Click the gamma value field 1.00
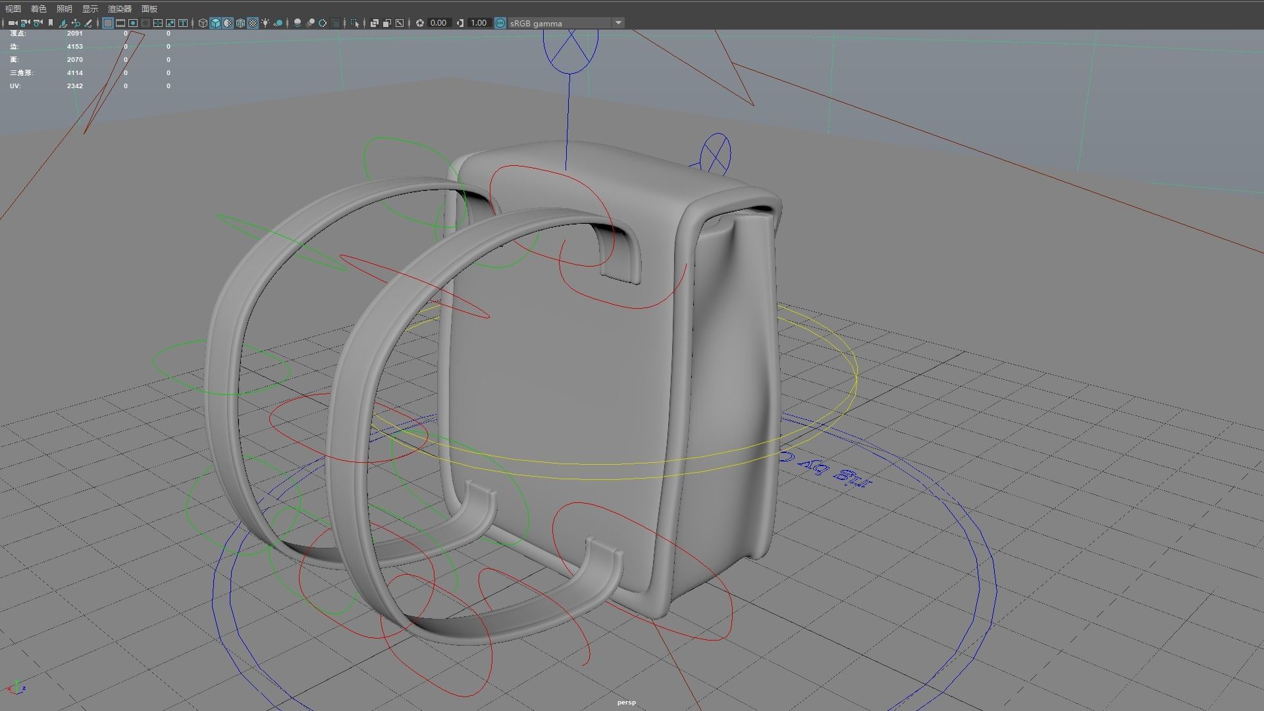The height and width of the screenshot is (711, 1264). [x=479, y=23]
